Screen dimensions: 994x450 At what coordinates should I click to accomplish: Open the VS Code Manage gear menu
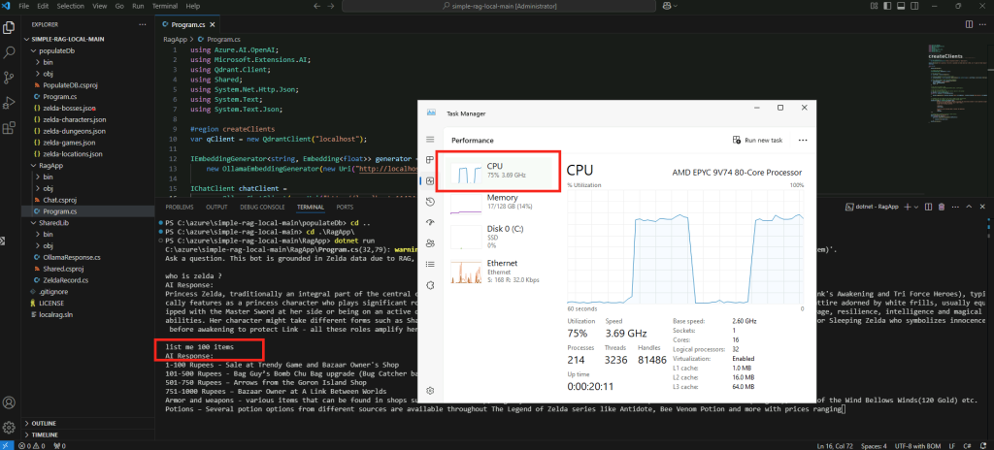pyautogui.click(x=9, y=427)
